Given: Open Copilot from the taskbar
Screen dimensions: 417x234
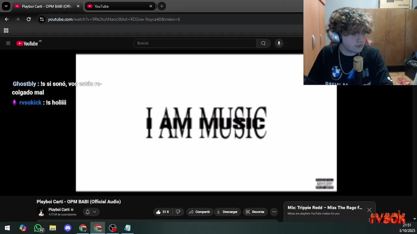Looking at the screenshot, I should (23, 228).
